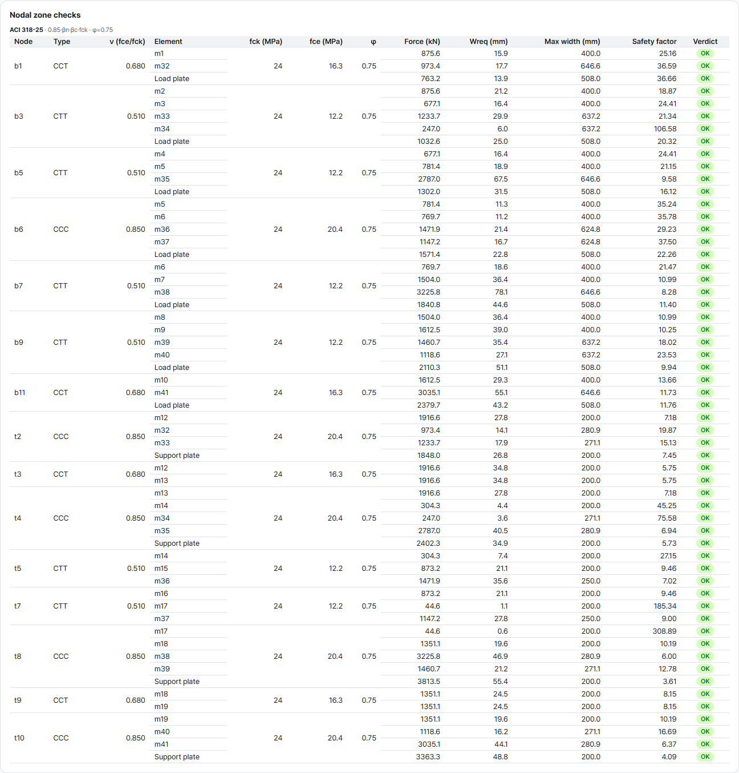
Task: Click safety factor value '75.58'
Action: pyautogui.click(x=667, y=518)
